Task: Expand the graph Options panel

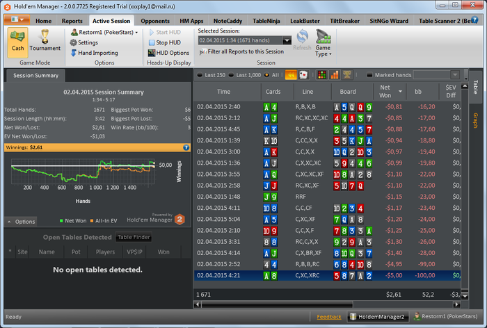Action: point(20,222)
